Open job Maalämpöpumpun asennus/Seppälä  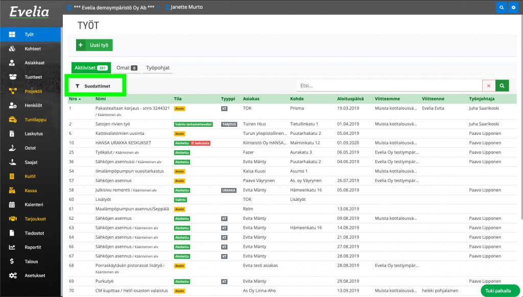coord(132,209)
